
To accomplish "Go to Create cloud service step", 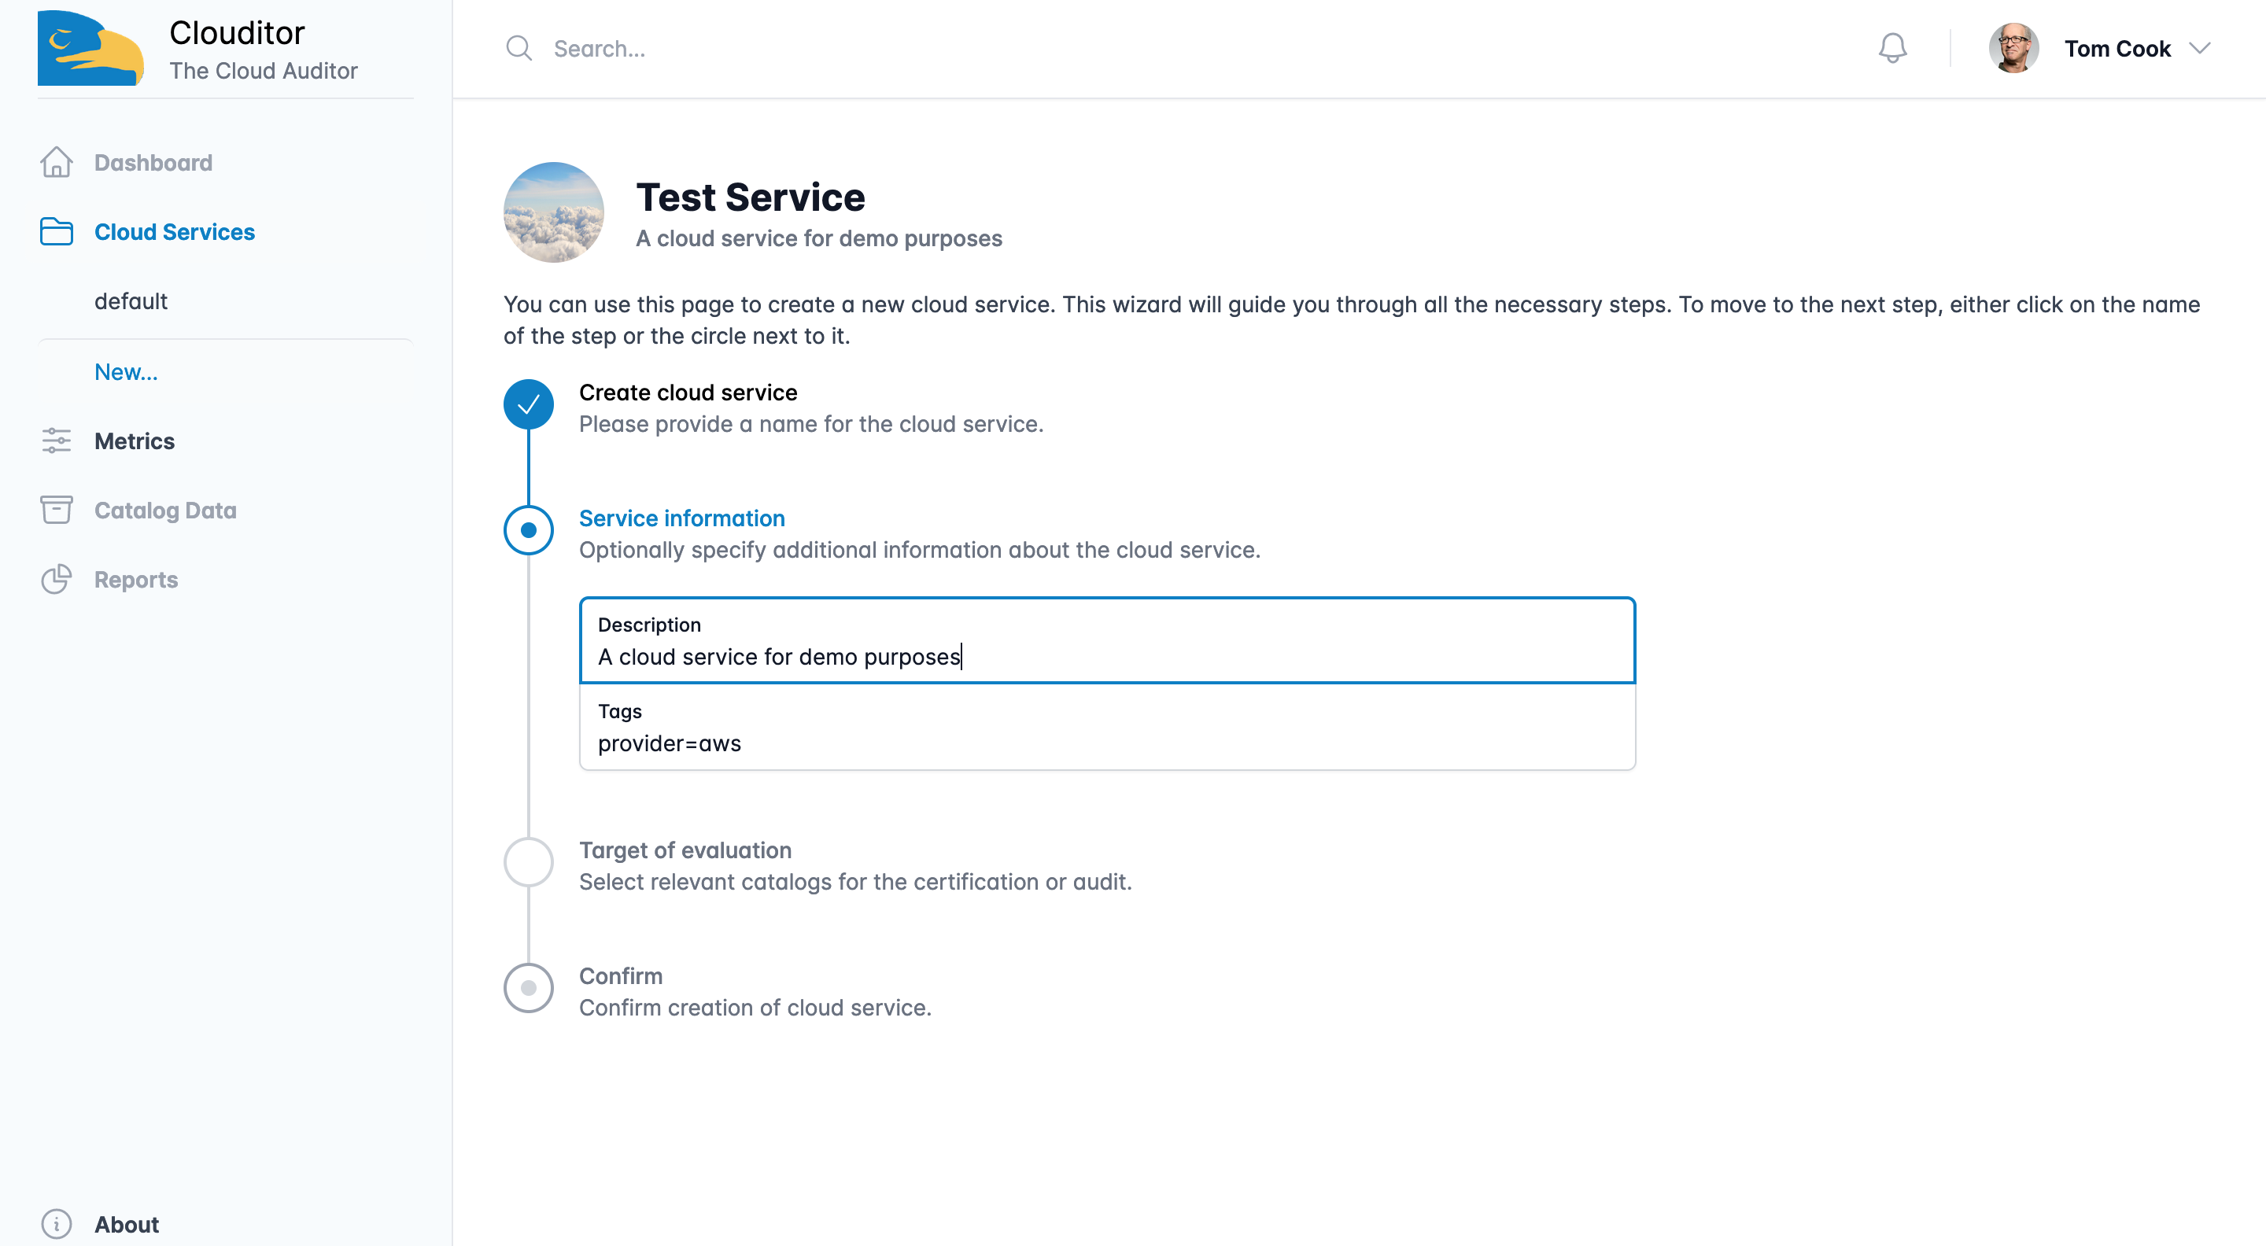I will click(x=688, y=393).
